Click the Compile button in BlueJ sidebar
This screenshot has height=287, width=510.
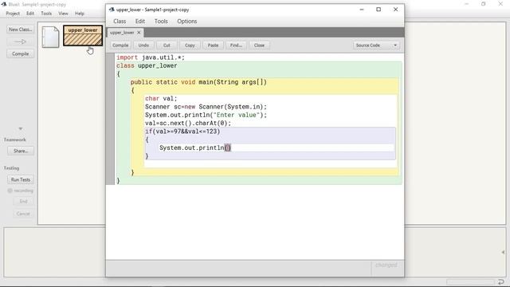[x=20, y=53]
